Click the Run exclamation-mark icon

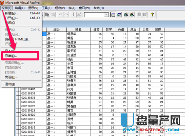(x=73, y=15)
